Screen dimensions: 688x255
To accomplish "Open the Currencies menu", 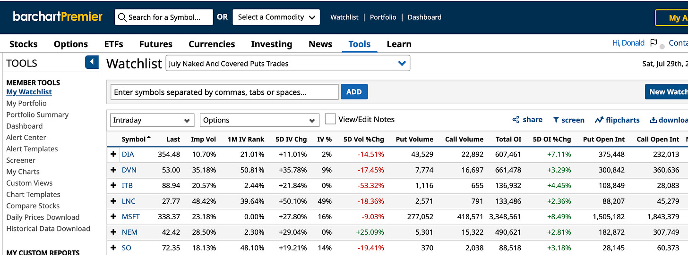I will [212, 44].
